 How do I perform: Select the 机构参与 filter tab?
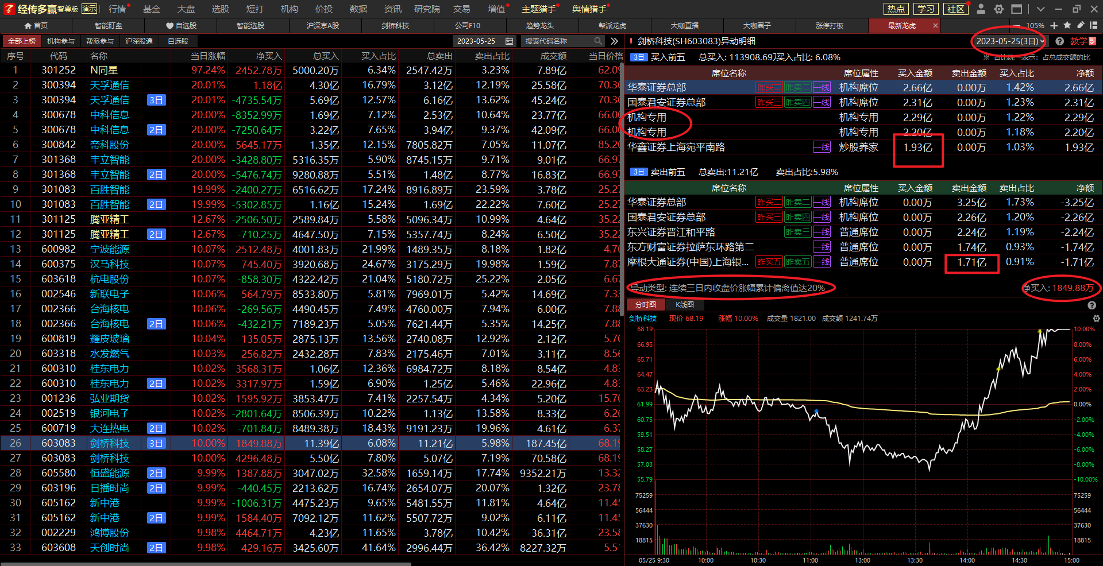point(61,41)
